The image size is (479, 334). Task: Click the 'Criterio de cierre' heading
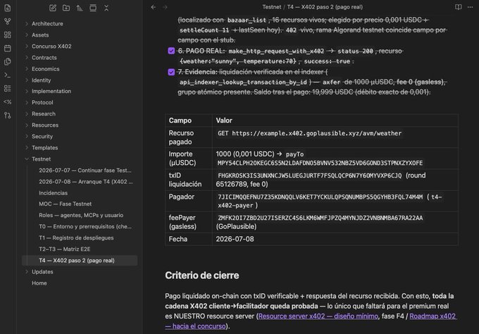click(202, 276)
